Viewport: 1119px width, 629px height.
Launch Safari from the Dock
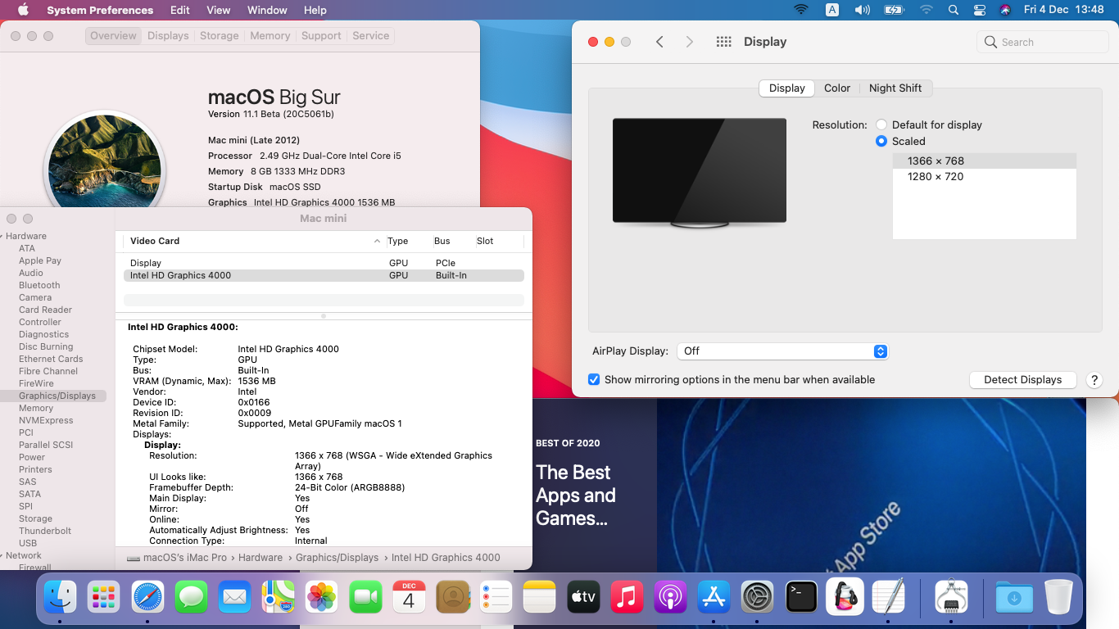147,597
